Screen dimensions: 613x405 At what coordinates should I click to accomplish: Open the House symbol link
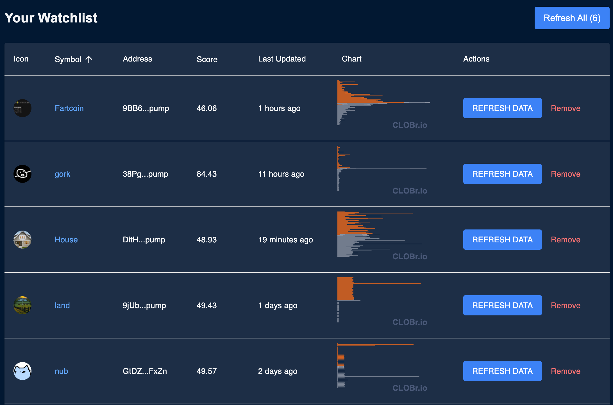pos(66,240)
